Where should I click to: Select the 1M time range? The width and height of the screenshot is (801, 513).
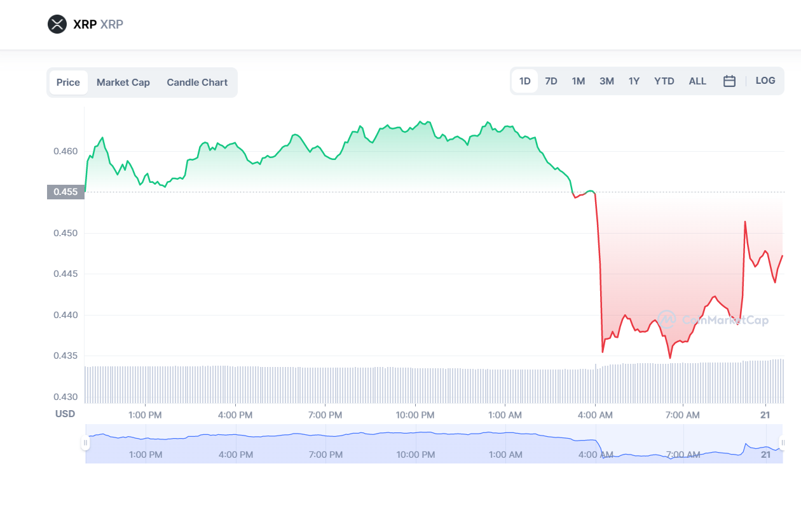[x=578, y=81]
